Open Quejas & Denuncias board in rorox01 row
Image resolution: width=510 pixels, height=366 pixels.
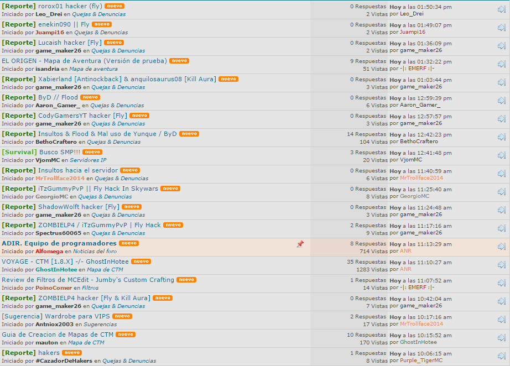point(99,14)
